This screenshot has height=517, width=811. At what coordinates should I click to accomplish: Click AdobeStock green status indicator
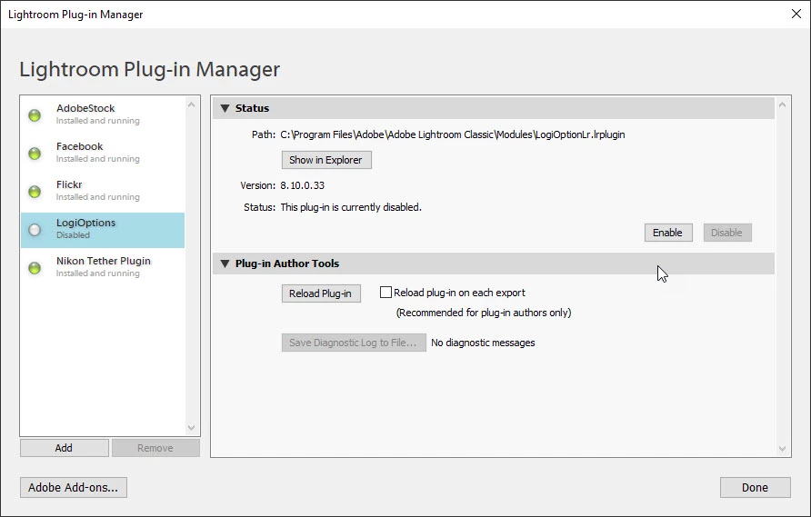35,115
